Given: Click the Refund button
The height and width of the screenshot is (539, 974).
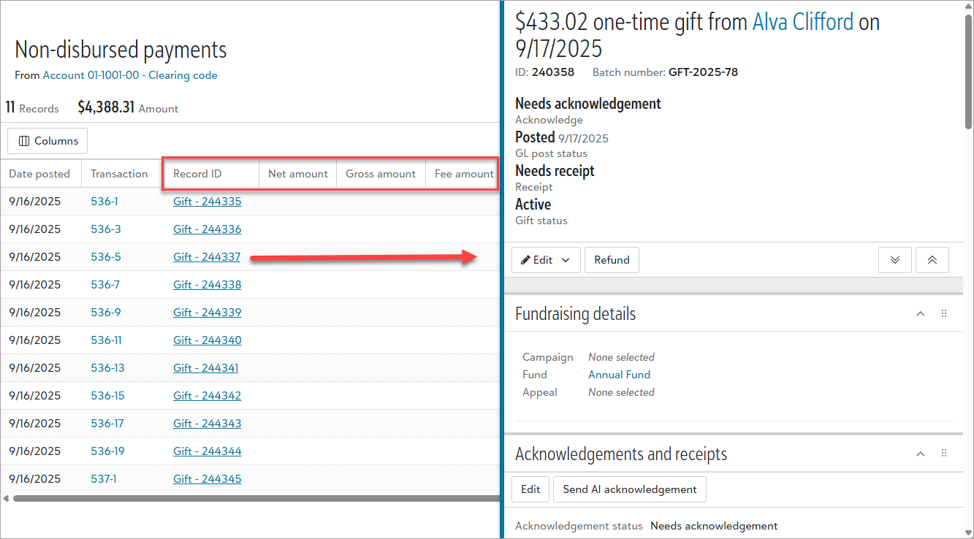Looking at the screenshot, I should [612, 260].
